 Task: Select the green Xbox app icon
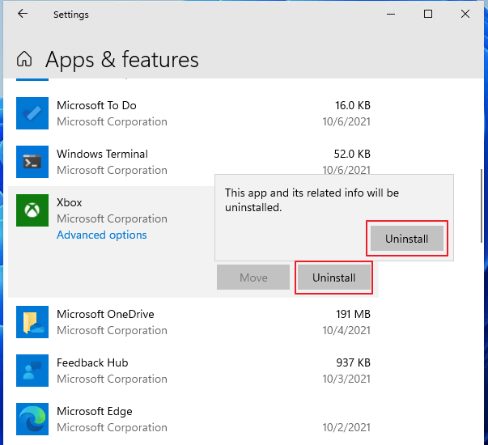click(32, 210)
